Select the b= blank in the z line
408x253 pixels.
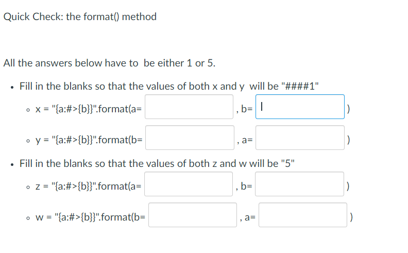pos(299,184)
